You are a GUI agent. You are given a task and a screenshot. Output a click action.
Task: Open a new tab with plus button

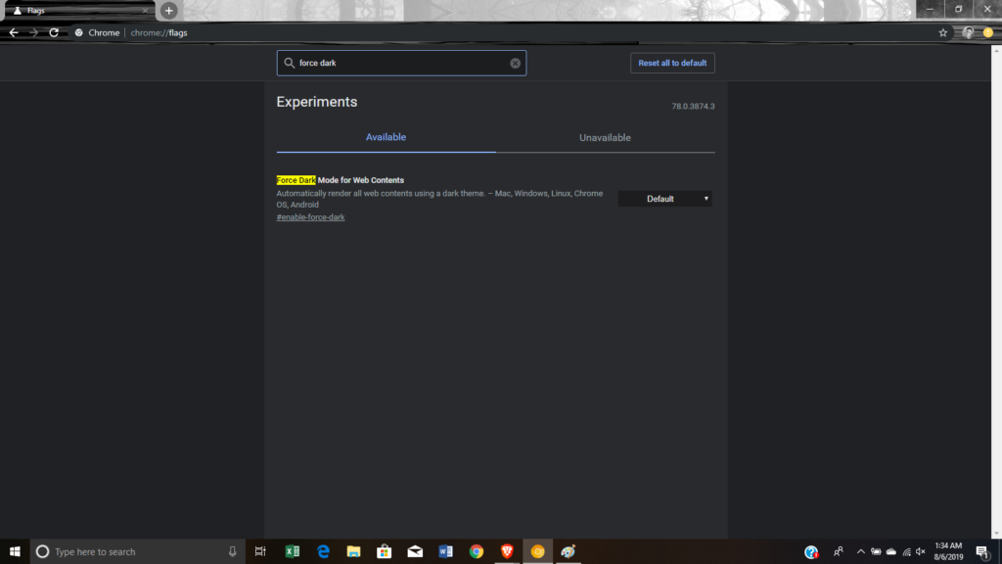click(x=168, y=10)
